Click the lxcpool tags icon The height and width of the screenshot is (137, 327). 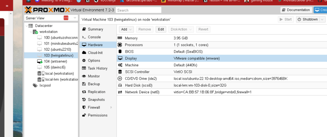[x=35, y=86]
